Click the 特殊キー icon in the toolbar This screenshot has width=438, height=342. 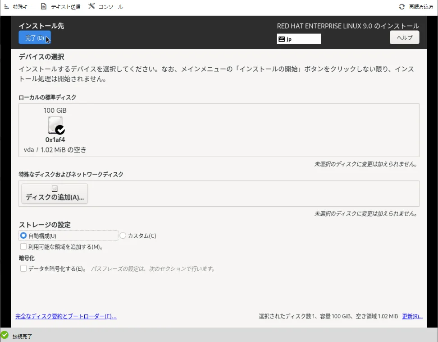click(6, 7)
